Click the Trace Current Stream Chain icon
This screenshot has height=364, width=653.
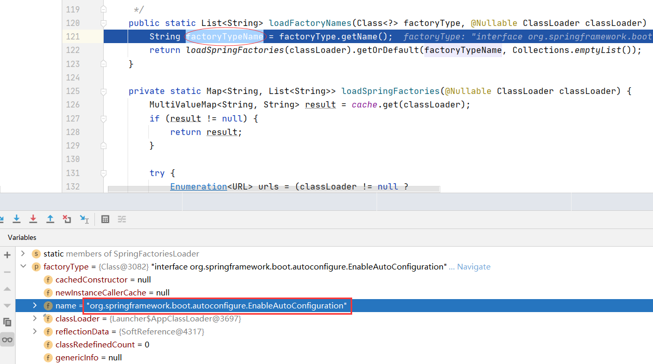pos(122,219)
